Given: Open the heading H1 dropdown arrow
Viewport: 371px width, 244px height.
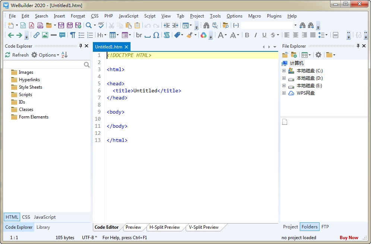Looking at the screenshot, I should point(106,35).
